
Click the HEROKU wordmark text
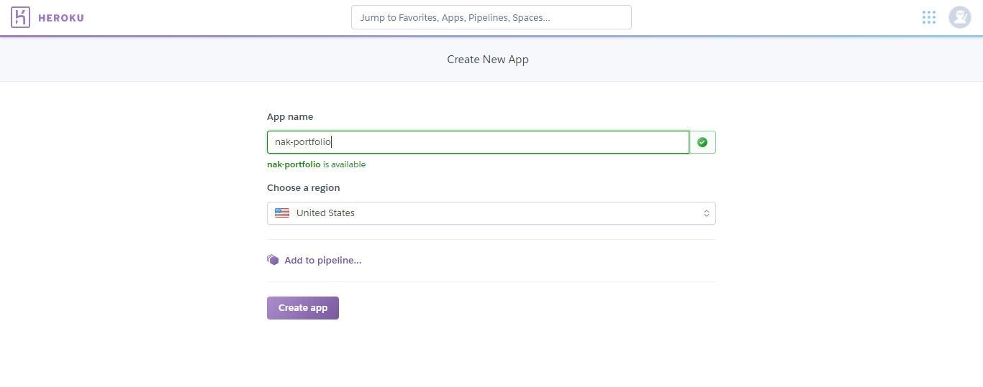click(x=61, y=18)
